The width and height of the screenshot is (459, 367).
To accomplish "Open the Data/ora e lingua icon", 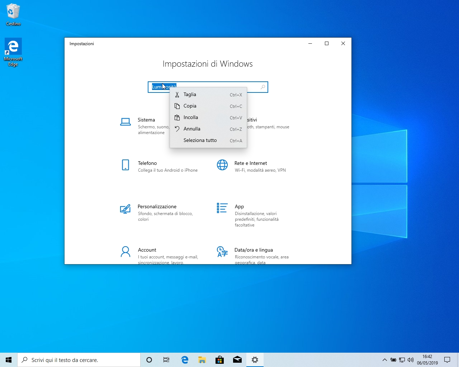I will (222, 252).
